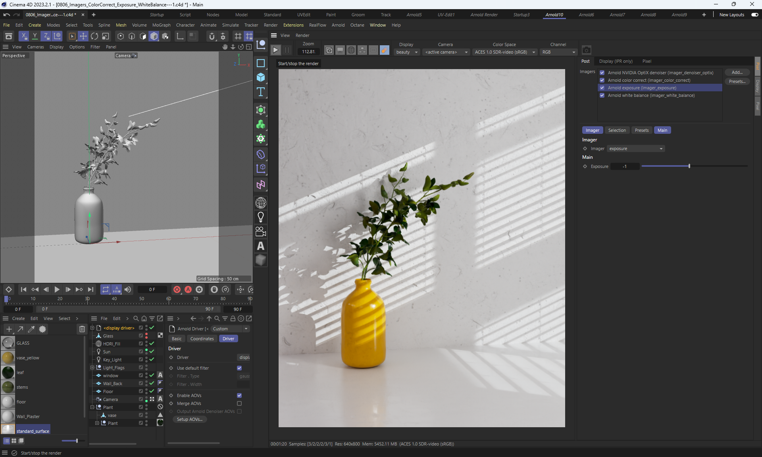Open the MoGraph menu
762x457 pixels.
[x=161, y=25]
